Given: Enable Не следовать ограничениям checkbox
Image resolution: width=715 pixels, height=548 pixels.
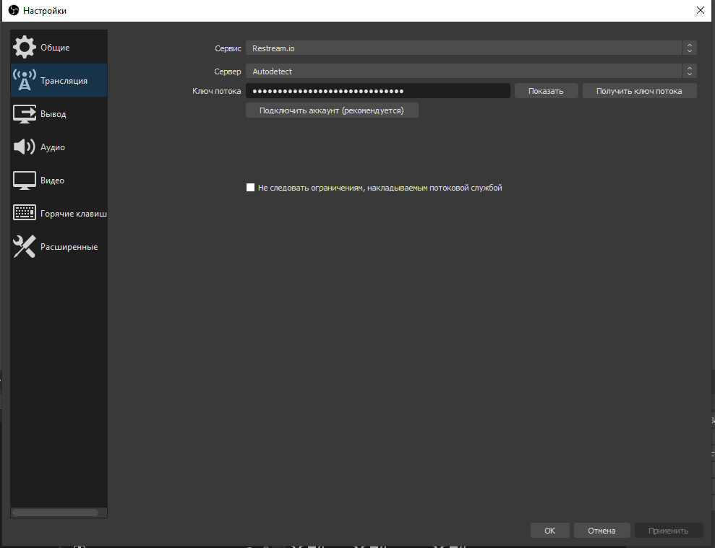Looking at the screenshot, I should point(250,187).
